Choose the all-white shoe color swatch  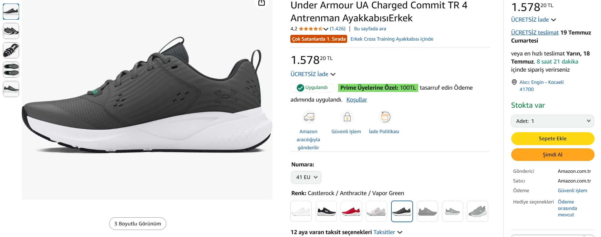pos(301,212)
